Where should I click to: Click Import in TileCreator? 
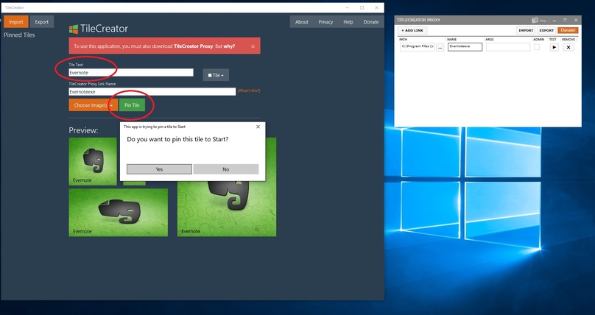tap(16, 21)
